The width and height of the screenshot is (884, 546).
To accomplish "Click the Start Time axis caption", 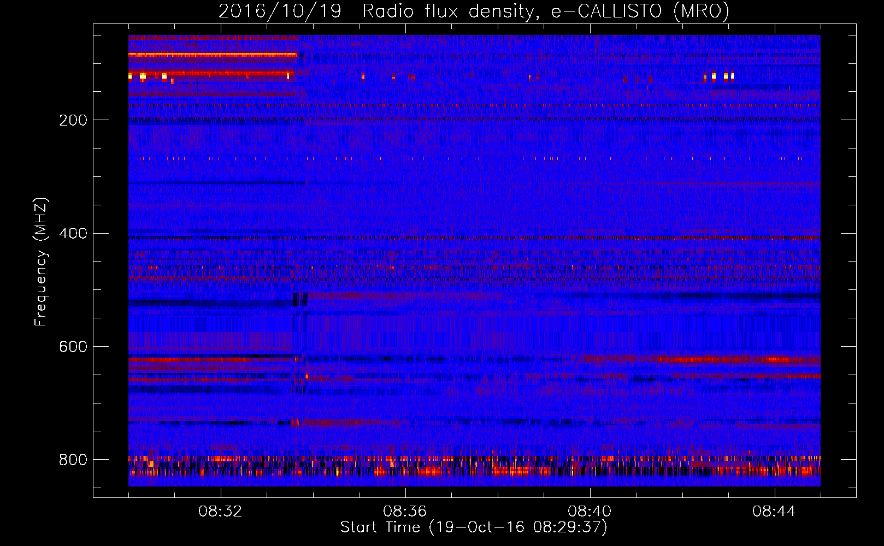I will click(x=474, y=527).
